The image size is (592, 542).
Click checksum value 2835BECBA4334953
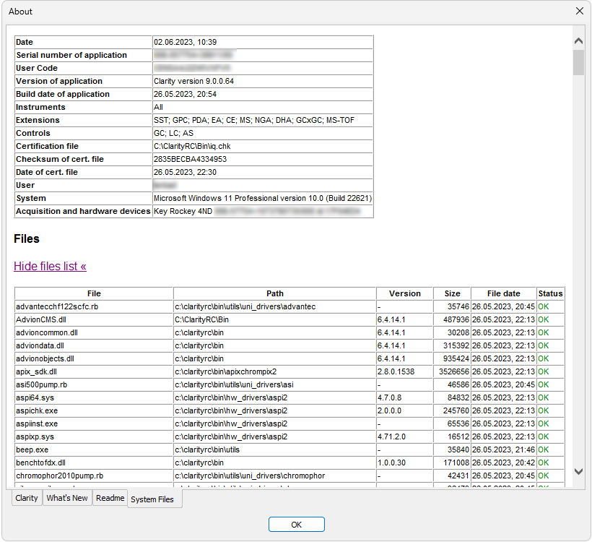(190, 159)
